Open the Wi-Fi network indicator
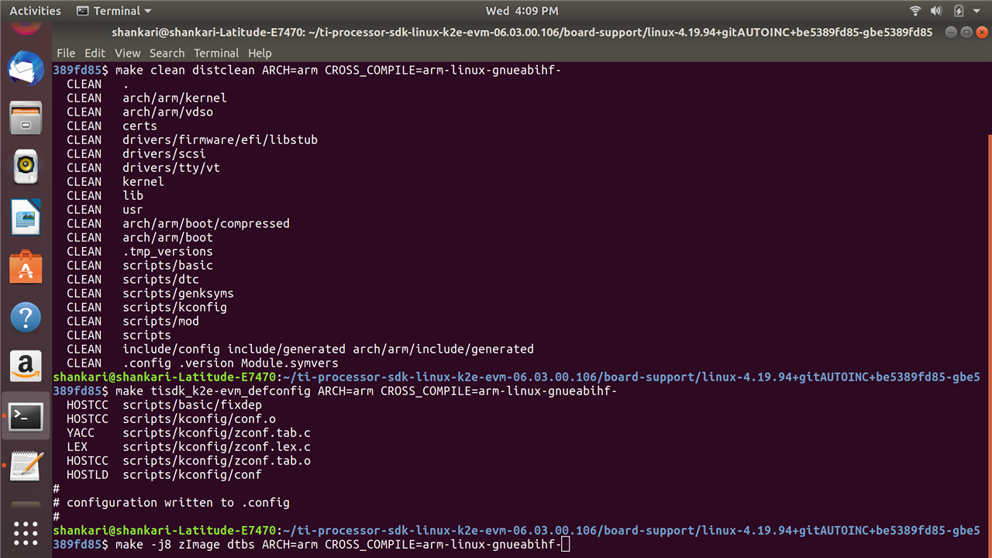Viewport: 992px width, 558px height. point(915,11)
